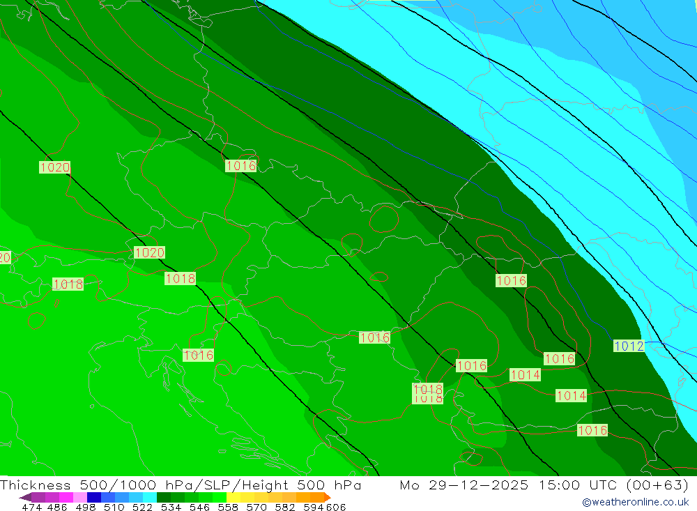Screen dimensions: 697x511
Task: Click the 534 value under the legend
Action: [x=171, y=507]
